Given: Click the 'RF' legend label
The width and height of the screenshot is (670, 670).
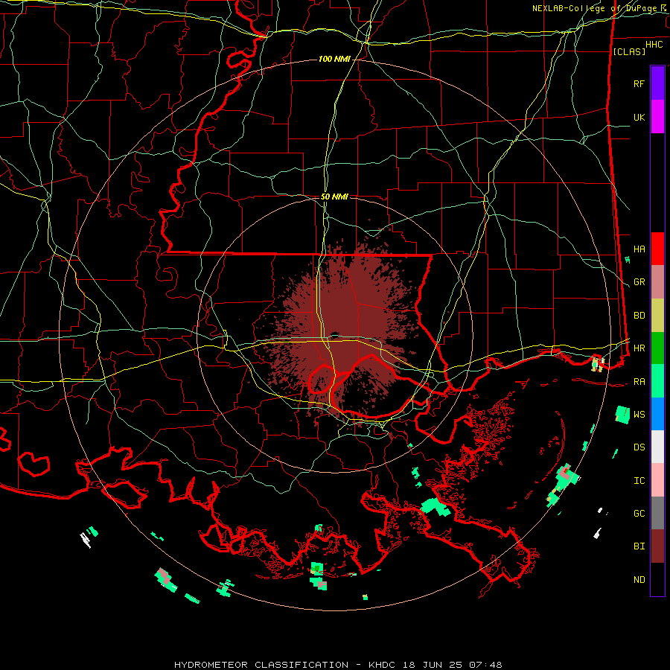Looking at the screenshot, I should coord(639,83).
